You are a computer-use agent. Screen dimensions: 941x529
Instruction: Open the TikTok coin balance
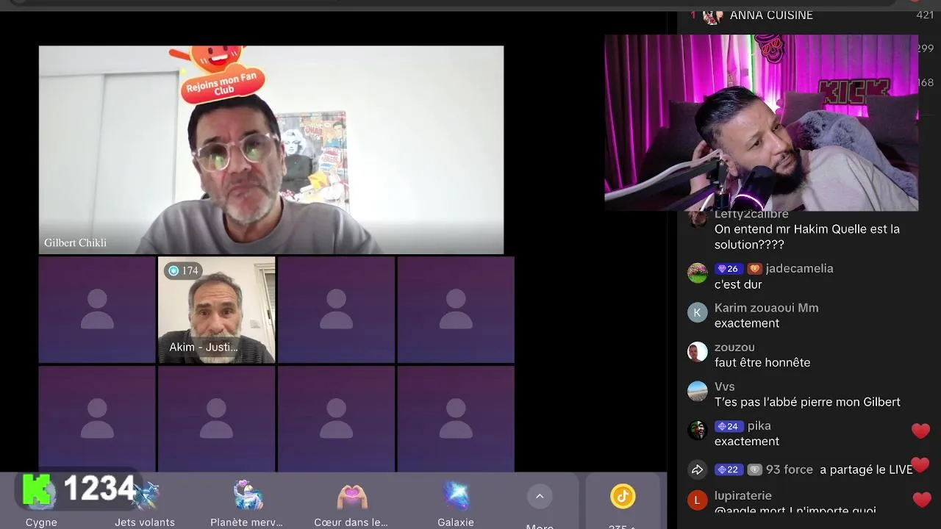tap(623, 497)
